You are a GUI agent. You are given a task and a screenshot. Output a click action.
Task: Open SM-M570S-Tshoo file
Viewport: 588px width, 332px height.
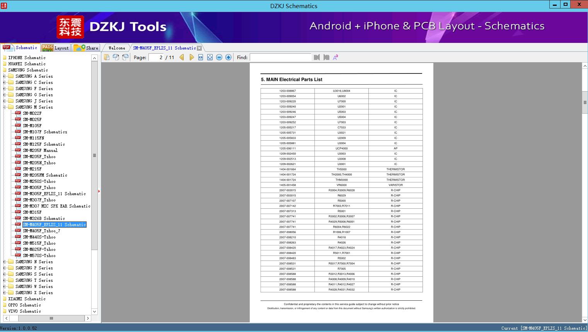[x=39, y=255]
